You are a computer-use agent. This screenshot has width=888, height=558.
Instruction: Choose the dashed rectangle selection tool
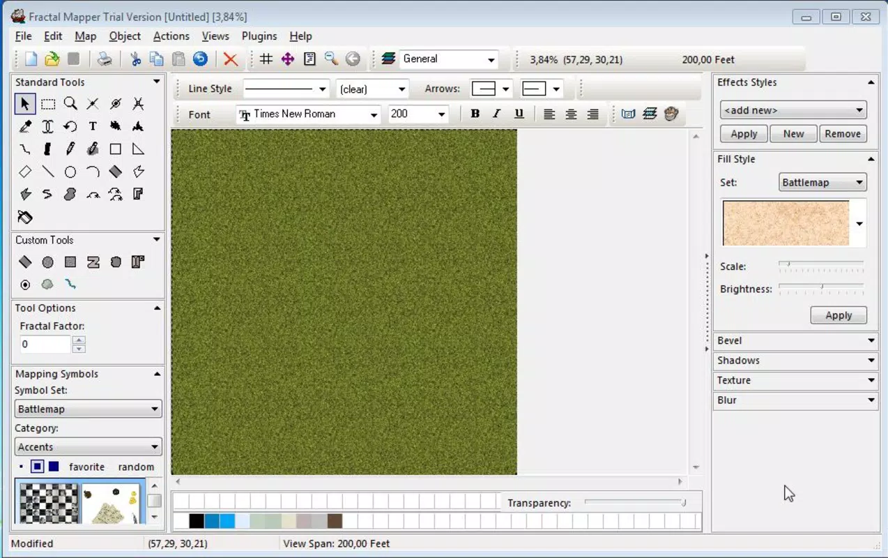(x=47, y=104)
